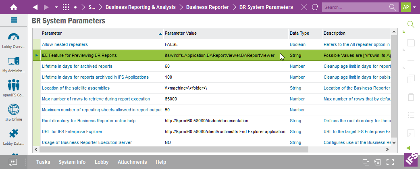Click the list view icon in right toolbar
This screenshot has width=420, height=169.
pyautogui.click(x=411, y=115)
